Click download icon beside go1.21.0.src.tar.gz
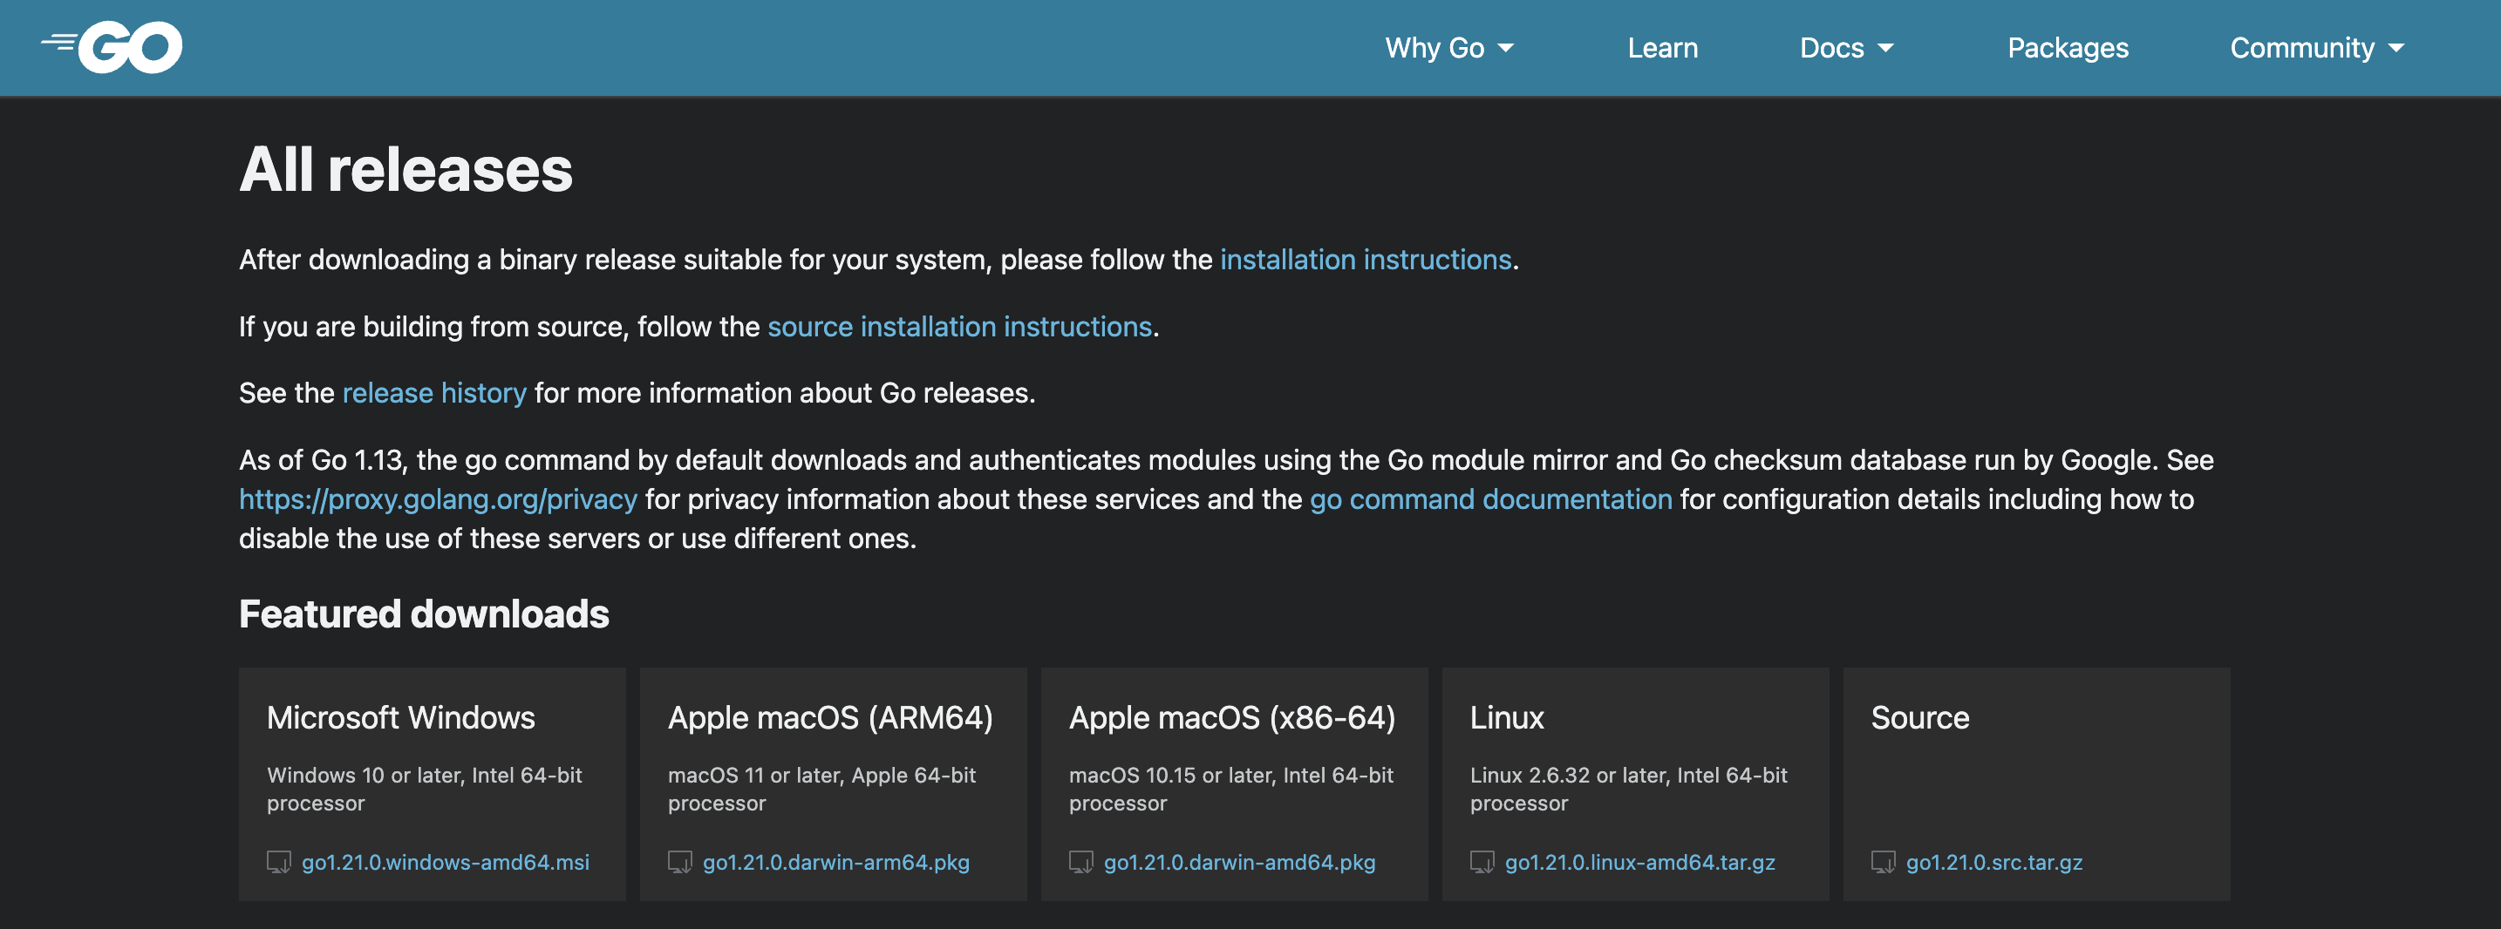Viewport: 2501px width, 929px height. click(1883, 862)
